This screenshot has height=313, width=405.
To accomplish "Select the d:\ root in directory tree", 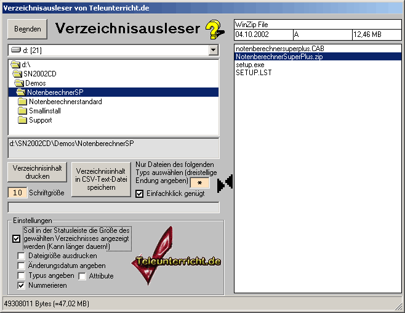I will 25,64.
